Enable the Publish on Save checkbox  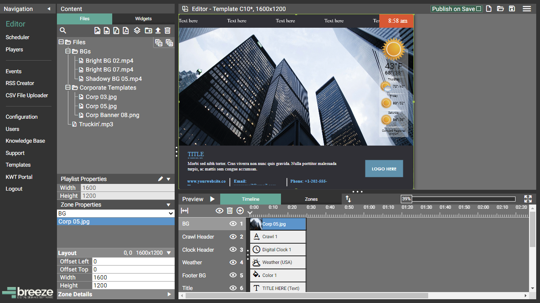point(478,9)
